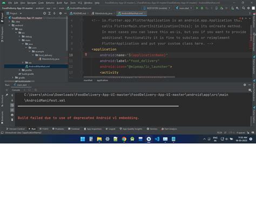This screenshot has height=207, width=256.
Task: Open Windows Start menu
Action: coord(83,139)
